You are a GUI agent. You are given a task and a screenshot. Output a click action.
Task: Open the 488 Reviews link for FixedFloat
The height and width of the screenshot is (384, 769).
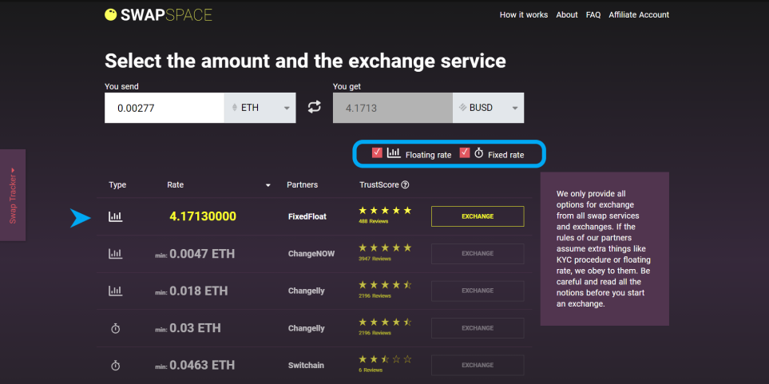(373, 222)
